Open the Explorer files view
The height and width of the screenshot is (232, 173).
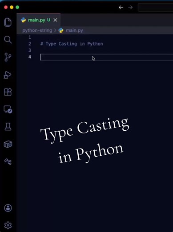coord(8,22)
